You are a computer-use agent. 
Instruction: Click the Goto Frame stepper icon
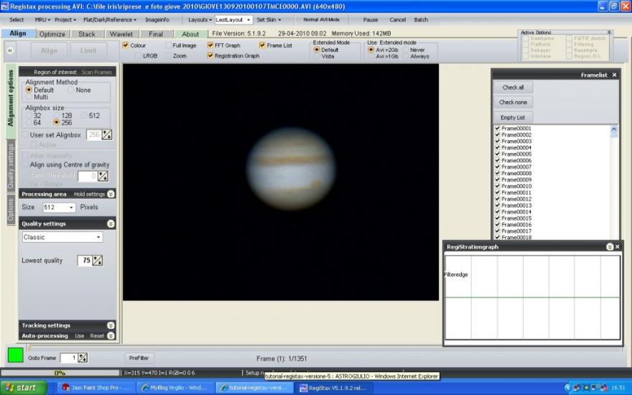click(83, 358)
